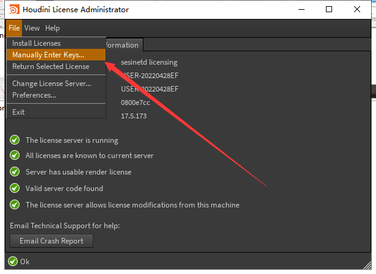Image resolution: width=376 pixels, height=274 pixels.
Task: Maximize the Houdini License Administrator window
Action: pyautogui.click(x=329, y=10)
